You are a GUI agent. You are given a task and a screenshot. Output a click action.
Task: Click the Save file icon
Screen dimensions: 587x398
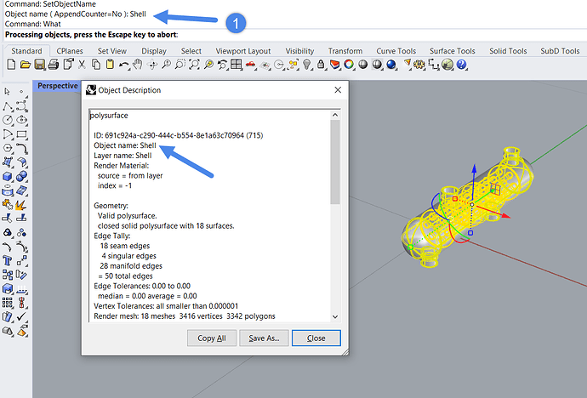pyautogui.click(x=37, y=65)
